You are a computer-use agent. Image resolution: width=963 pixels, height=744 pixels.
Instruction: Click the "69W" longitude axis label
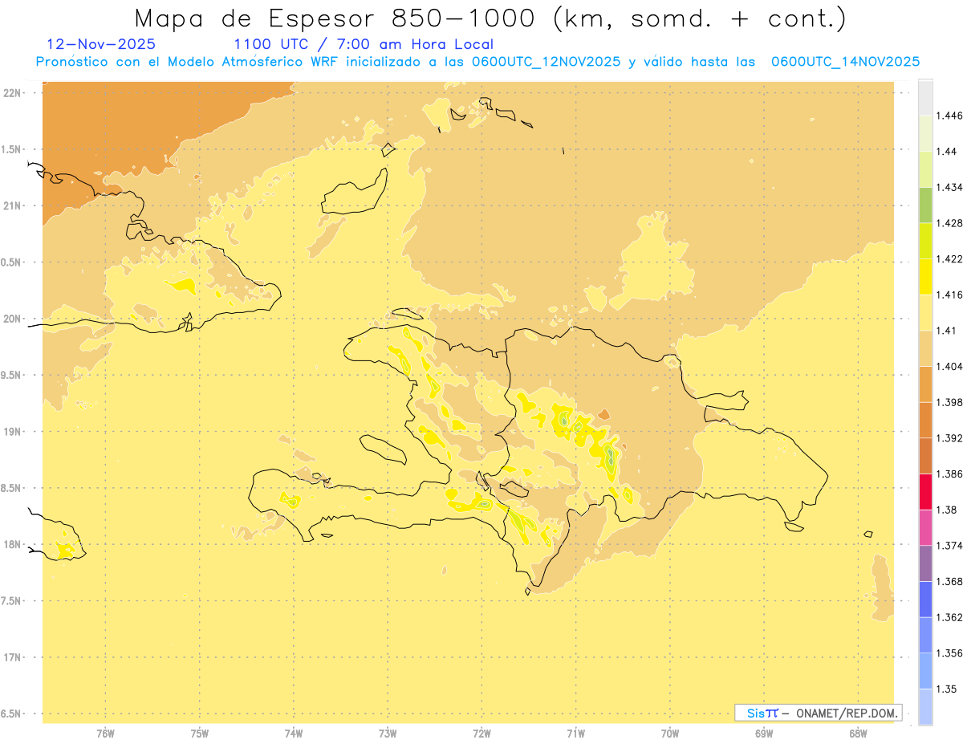(x=764, y=734)
